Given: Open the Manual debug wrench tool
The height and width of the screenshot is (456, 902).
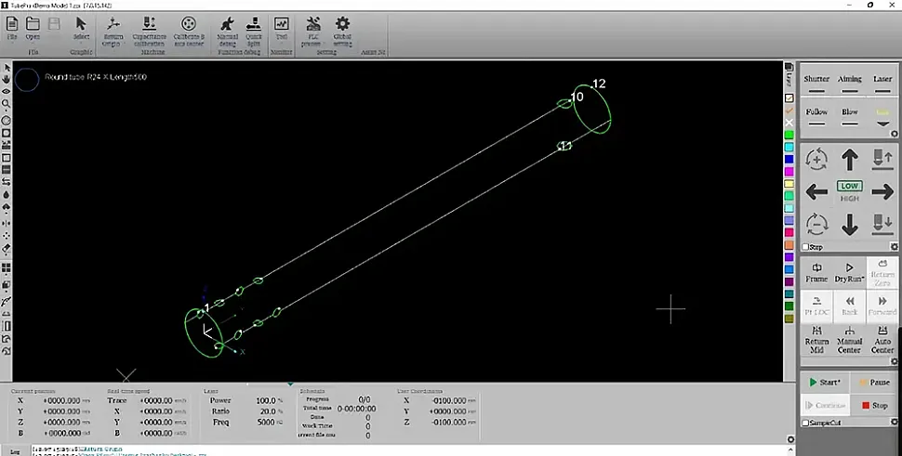Looking at the screenshot, I should pos(227,32).
